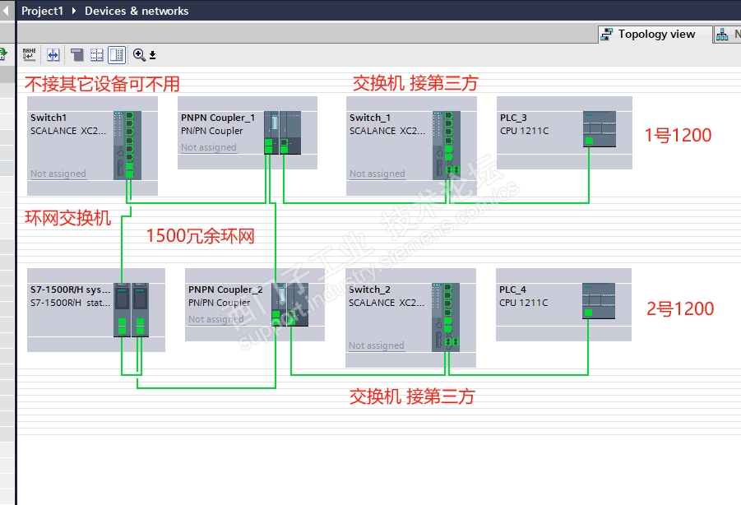Click the Switch_2 SCALANCE device image
This screenshot has height=505, width=741.
pos(446,317)
